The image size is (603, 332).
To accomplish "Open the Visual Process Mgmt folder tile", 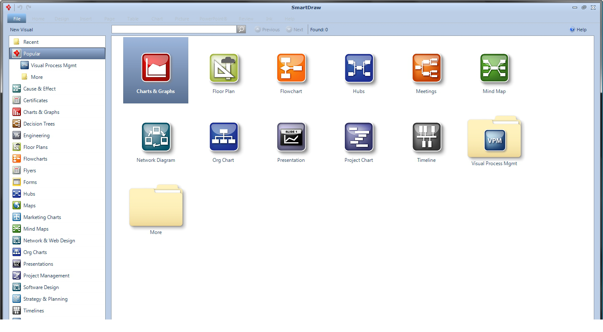I will pyautogui.click(x=494, y=141).
